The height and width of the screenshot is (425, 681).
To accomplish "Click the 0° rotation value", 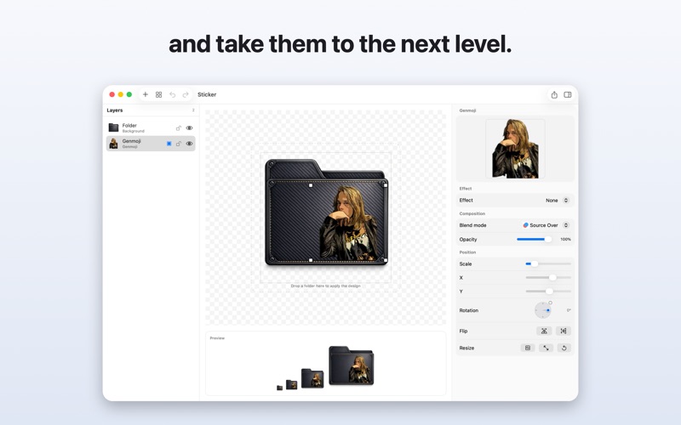I will tap(569, 310).
